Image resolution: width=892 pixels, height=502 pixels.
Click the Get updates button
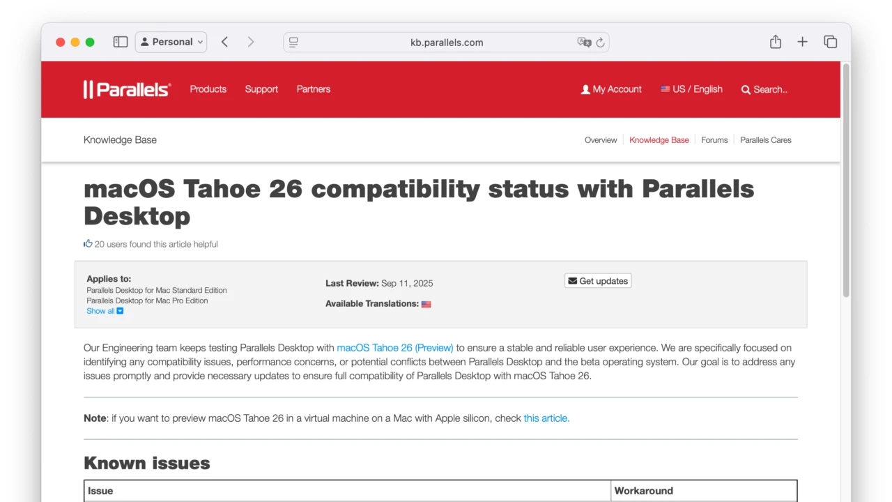click(x=598, y=280)
